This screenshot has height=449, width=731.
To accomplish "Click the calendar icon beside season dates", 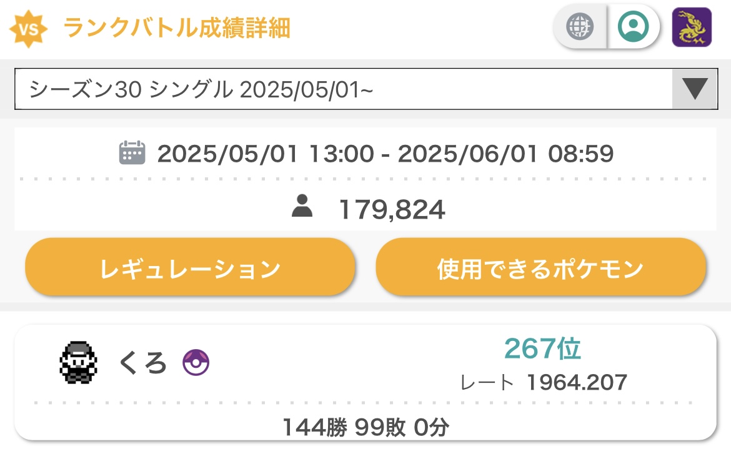I will pos(132,153).
